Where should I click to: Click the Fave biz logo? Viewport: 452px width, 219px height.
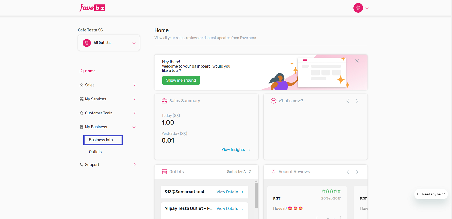(92, 8)
